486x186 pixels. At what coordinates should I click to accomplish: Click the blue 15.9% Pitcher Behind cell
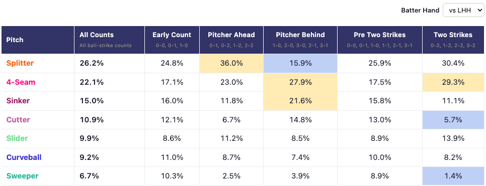[x=300, y=63]
